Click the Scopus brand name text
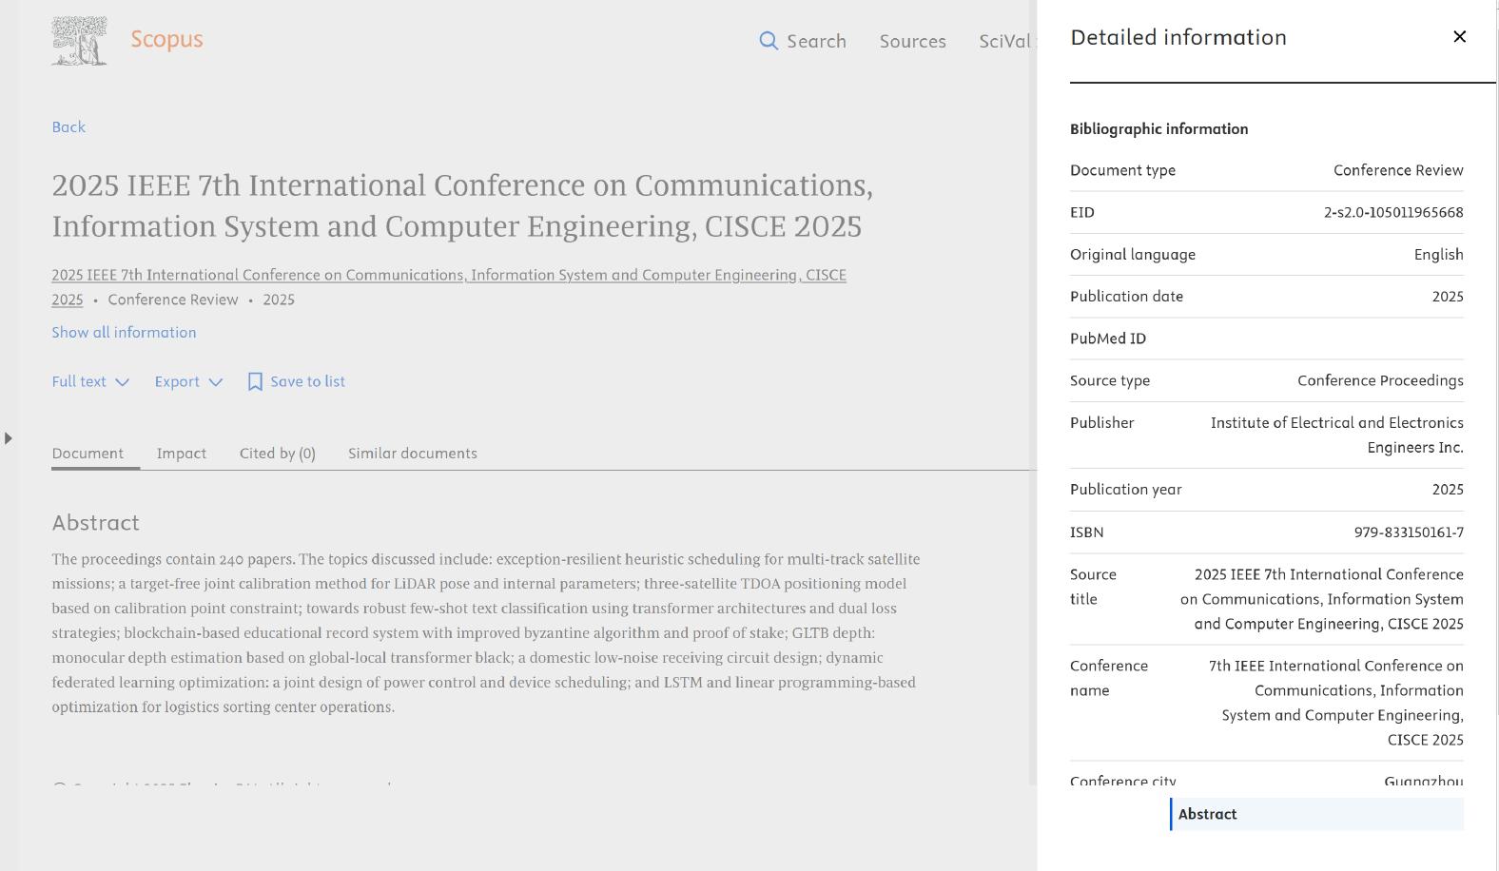The height and width of the screenshot is (871, 1499). coord(166,39)
